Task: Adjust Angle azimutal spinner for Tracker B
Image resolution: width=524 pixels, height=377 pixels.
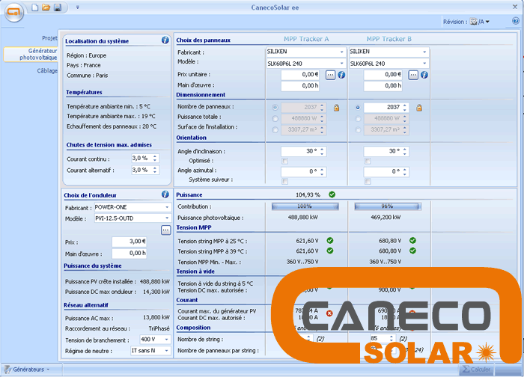Action: click(x=405, y=171)
